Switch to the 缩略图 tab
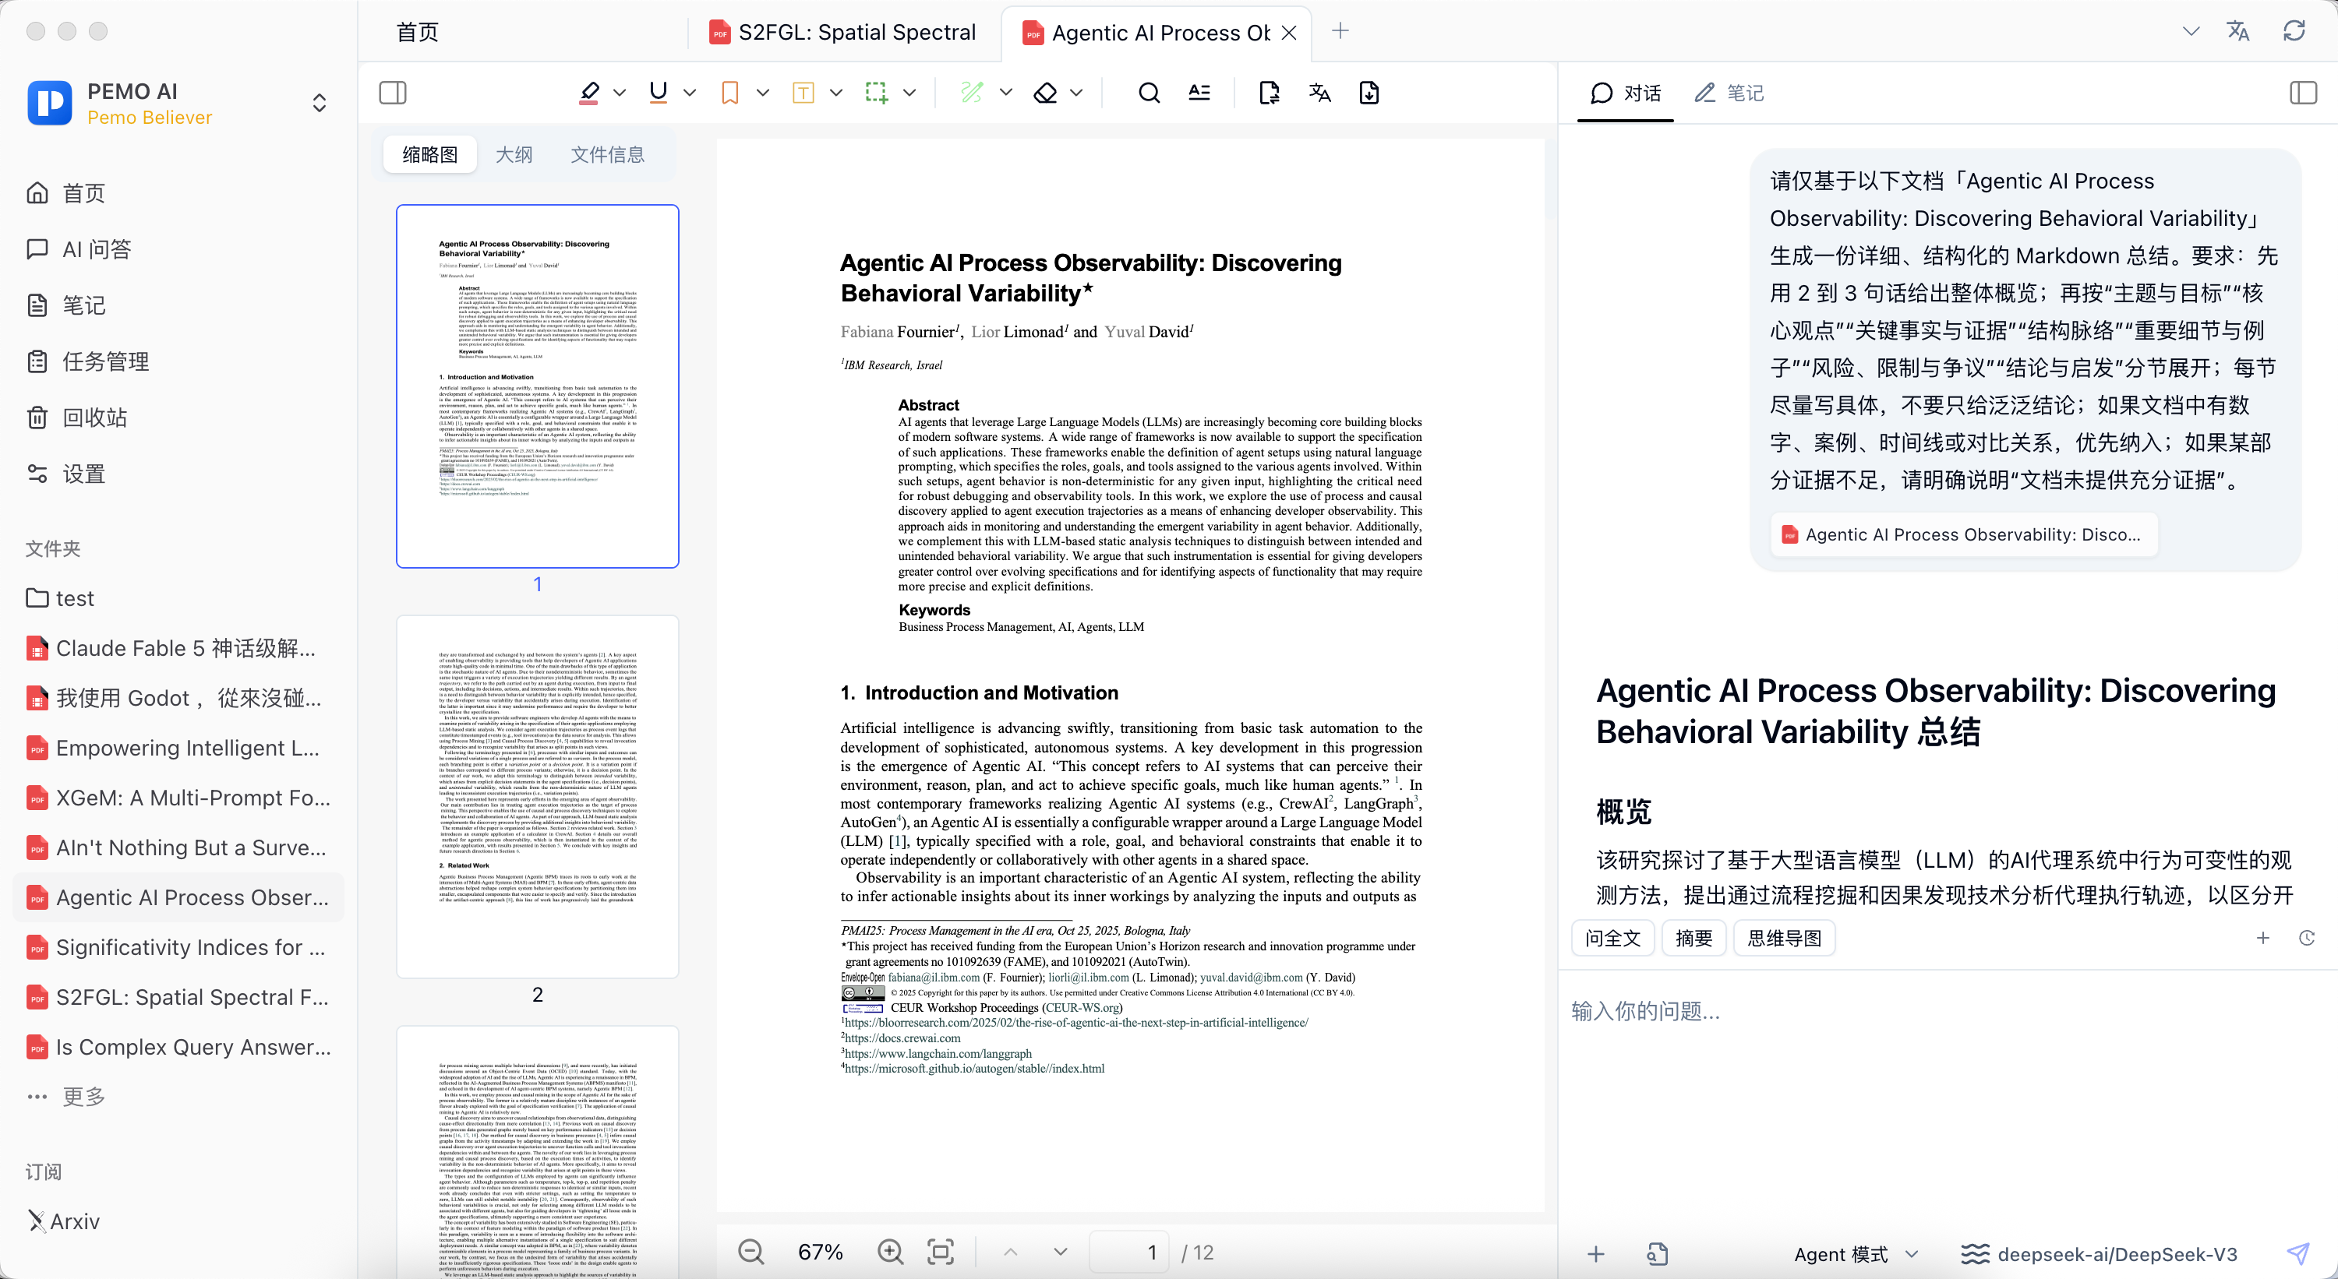 [x=429, y=154]
